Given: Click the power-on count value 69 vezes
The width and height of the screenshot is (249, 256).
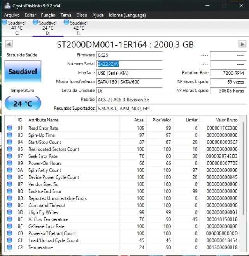Looking at the screenshot, I should click(228, 82).
